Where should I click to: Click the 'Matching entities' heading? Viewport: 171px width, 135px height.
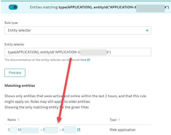pyautogui.click(x=20, y=86)
